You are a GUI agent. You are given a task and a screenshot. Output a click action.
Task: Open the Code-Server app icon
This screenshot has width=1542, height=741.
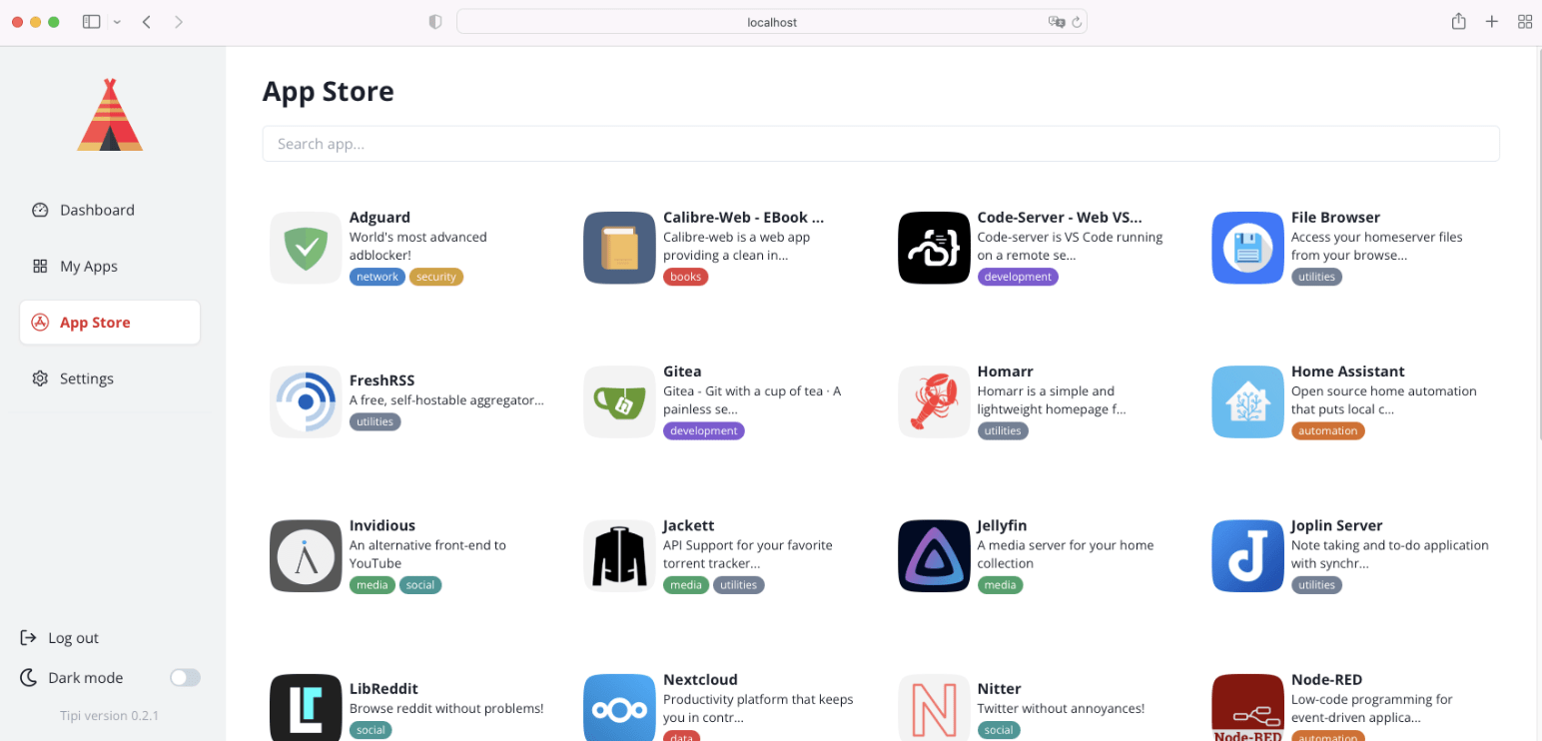(934, 248)
